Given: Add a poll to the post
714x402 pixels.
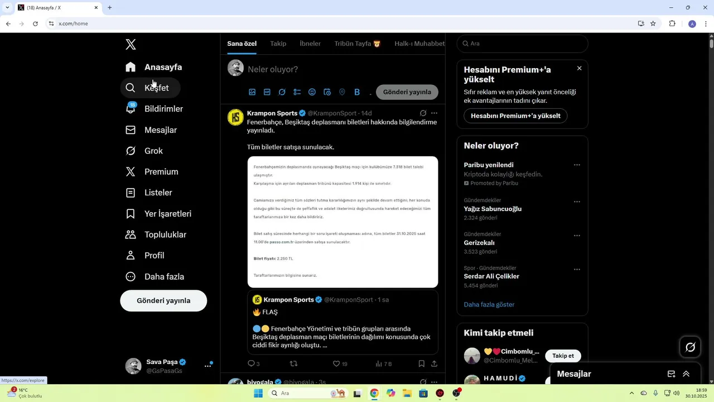Looking at the screenshot, I should [x=297, y=92].
